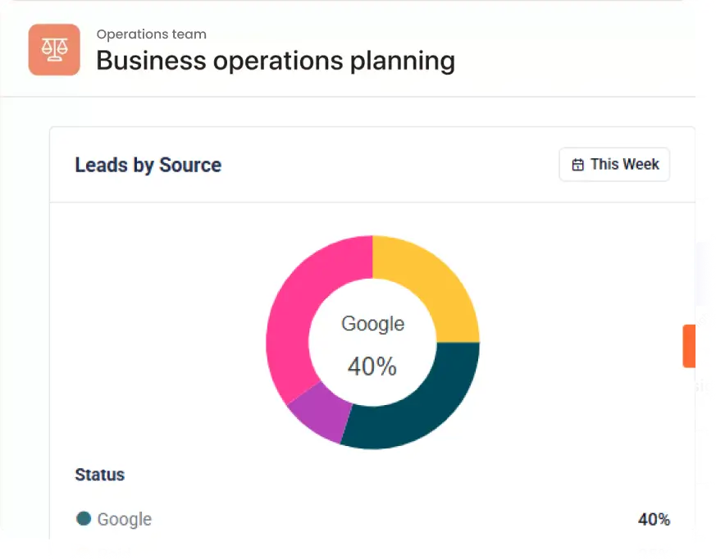Click the Leads by Source card header

click(372, 165)
